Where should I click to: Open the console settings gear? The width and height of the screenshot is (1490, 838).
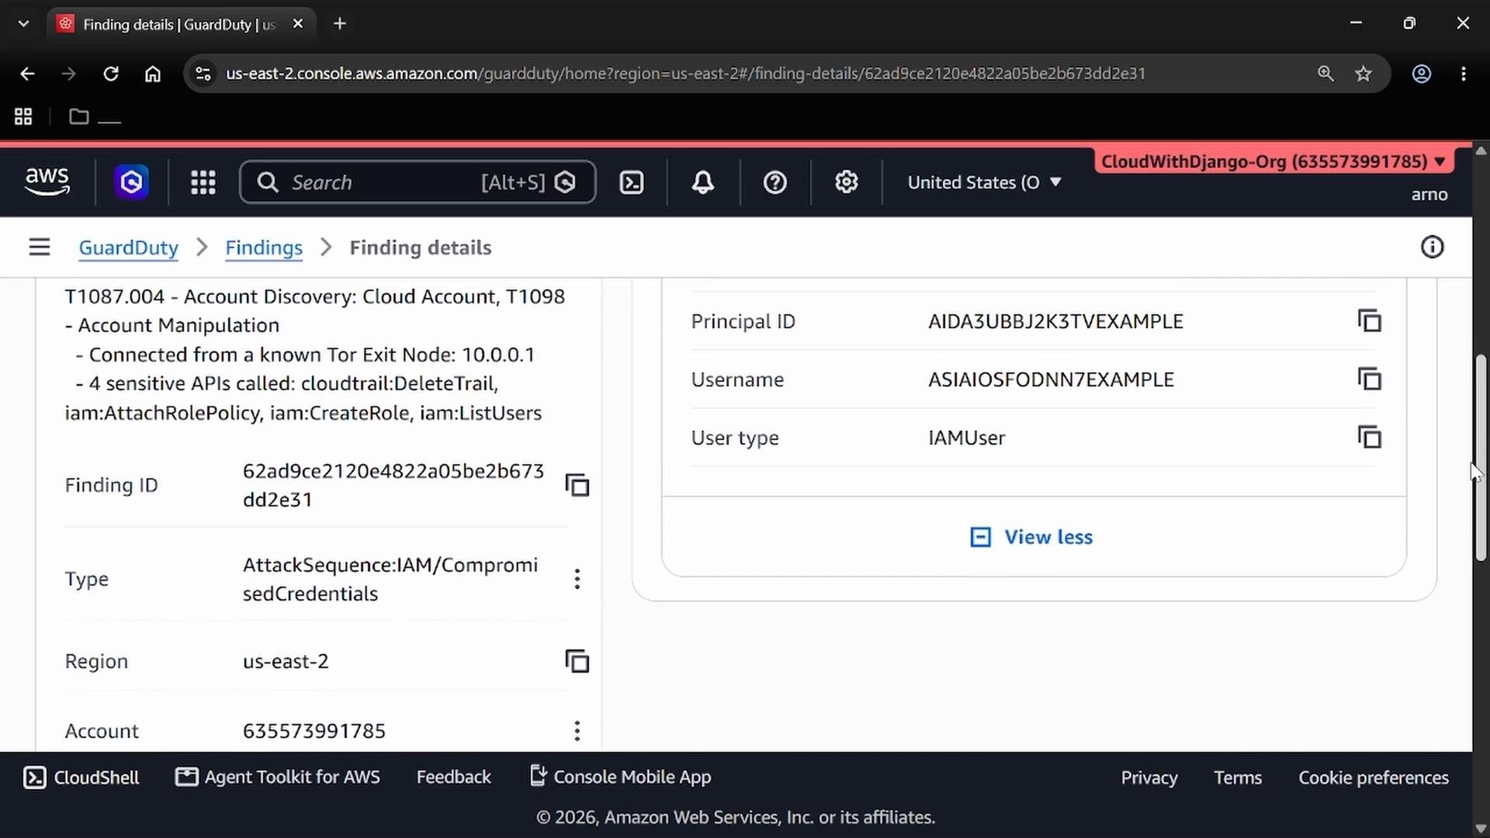847,182
